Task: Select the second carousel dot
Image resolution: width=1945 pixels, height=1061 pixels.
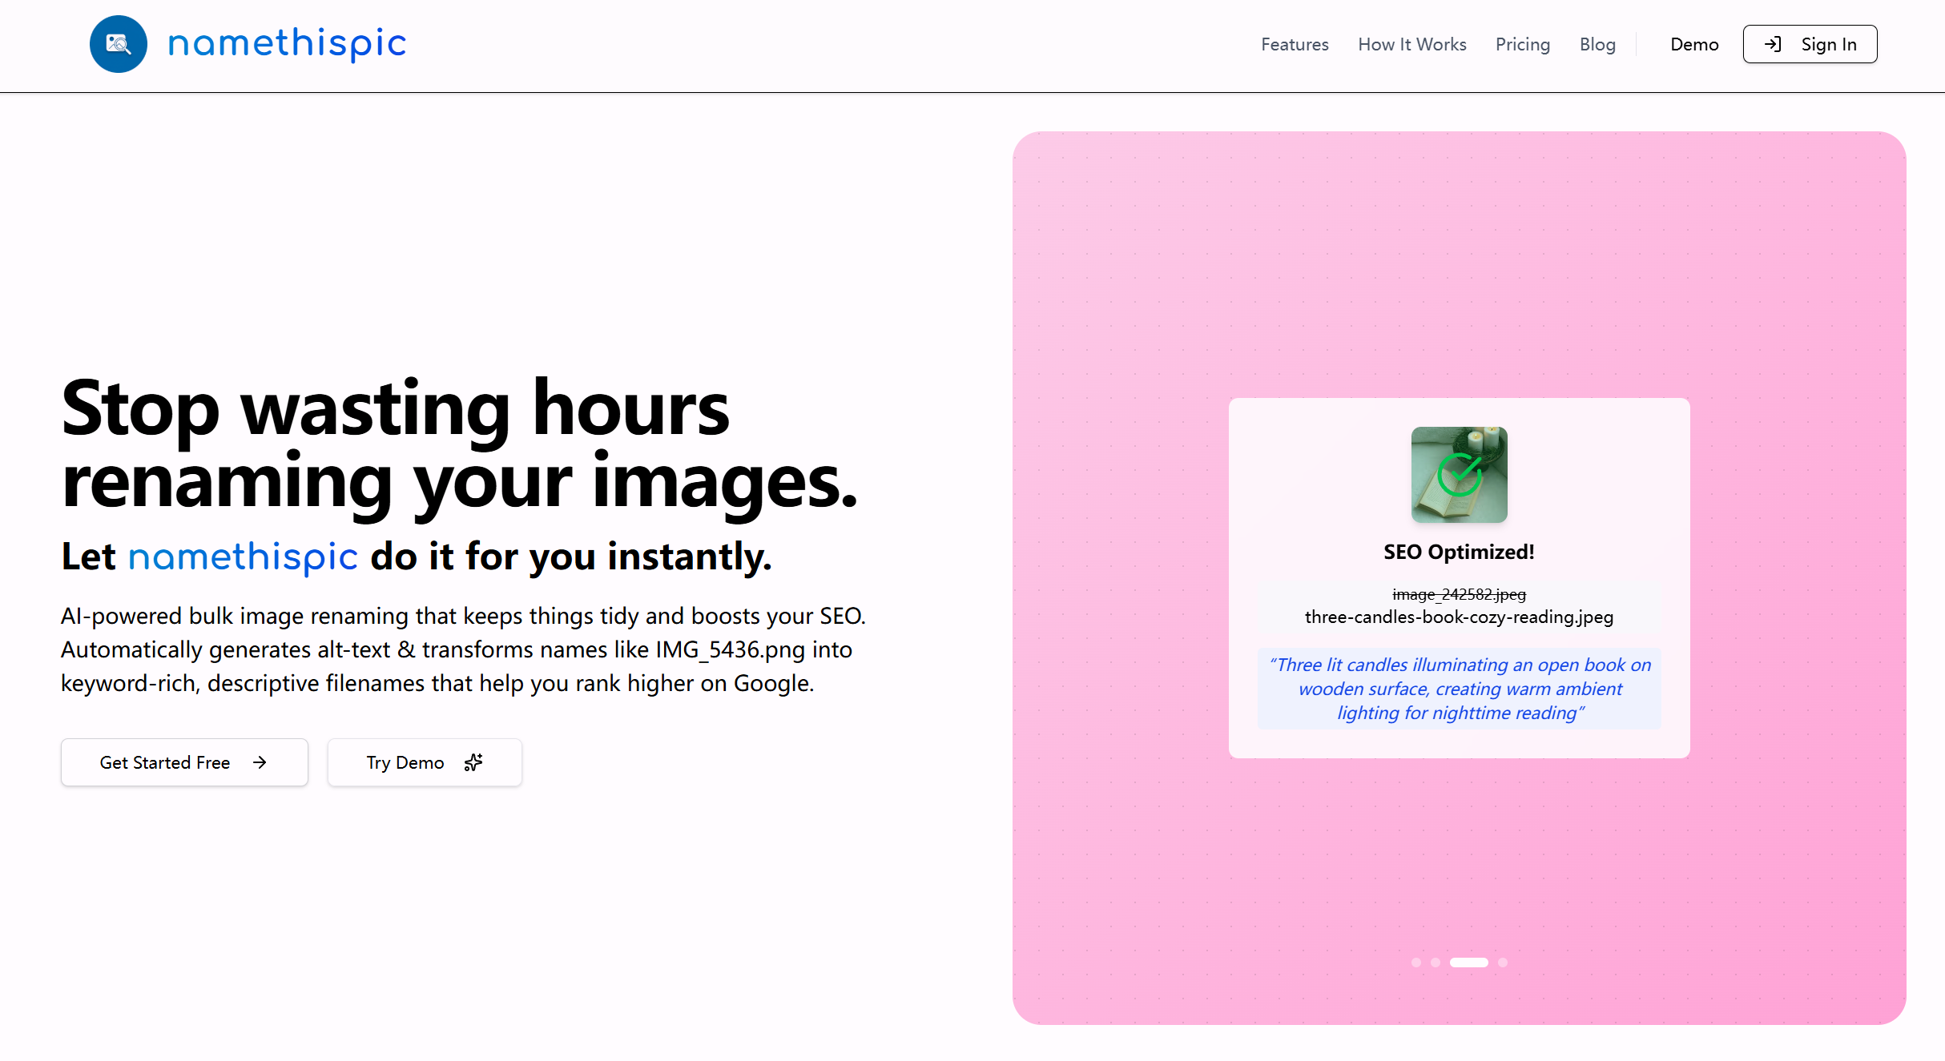Action: [1435, 963]
